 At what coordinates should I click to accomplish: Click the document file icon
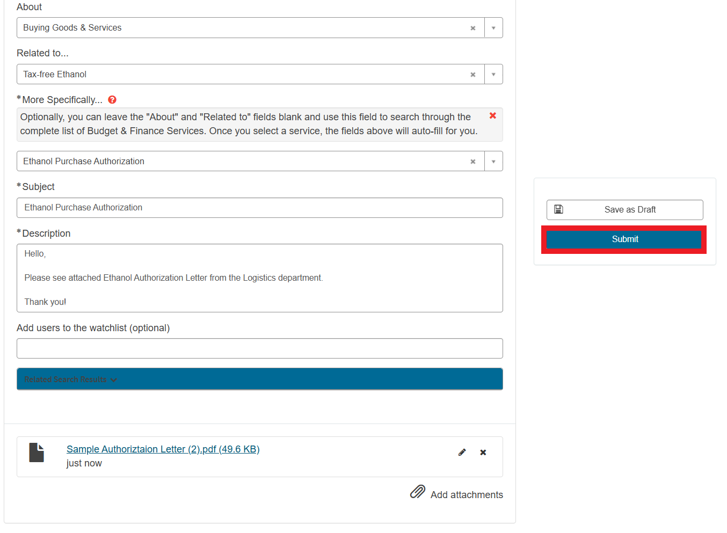(x=37, y=452)
